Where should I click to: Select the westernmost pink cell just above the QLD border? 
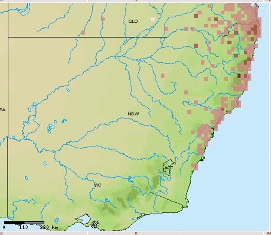83,32
